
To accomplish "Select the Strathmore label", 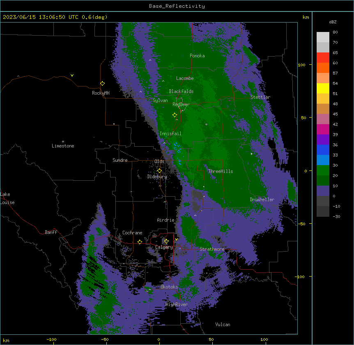I will (212, 249).
